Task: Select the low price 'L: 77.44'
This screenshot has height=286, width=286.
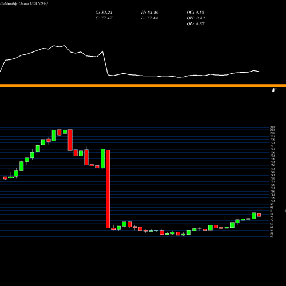Action: (x=149, y=18)
